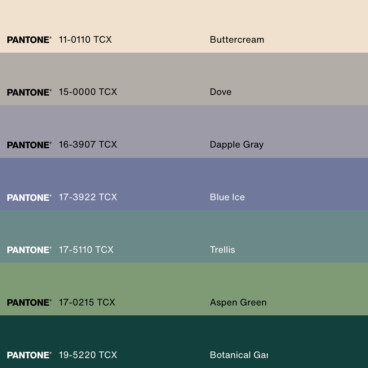Select the code 17-0215 TCX

(x=87, y=302)
